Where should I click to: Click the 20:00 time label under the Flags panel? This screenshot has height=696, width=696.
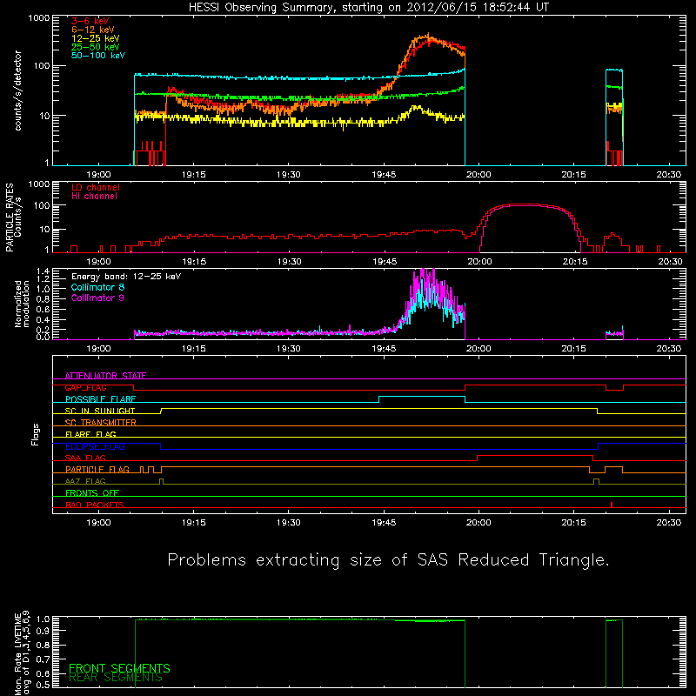[x=479, y=523]
